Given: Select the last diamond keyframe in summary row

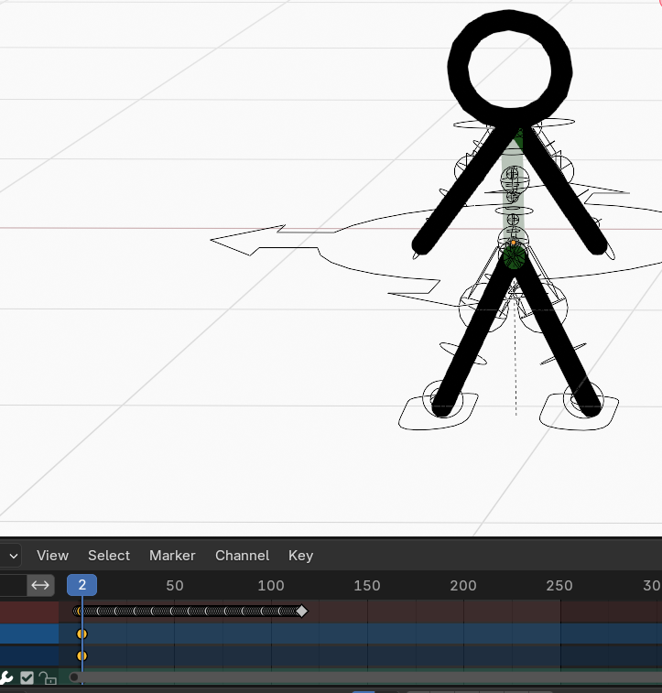Looking at the screenshot, I should coord(302,611).
